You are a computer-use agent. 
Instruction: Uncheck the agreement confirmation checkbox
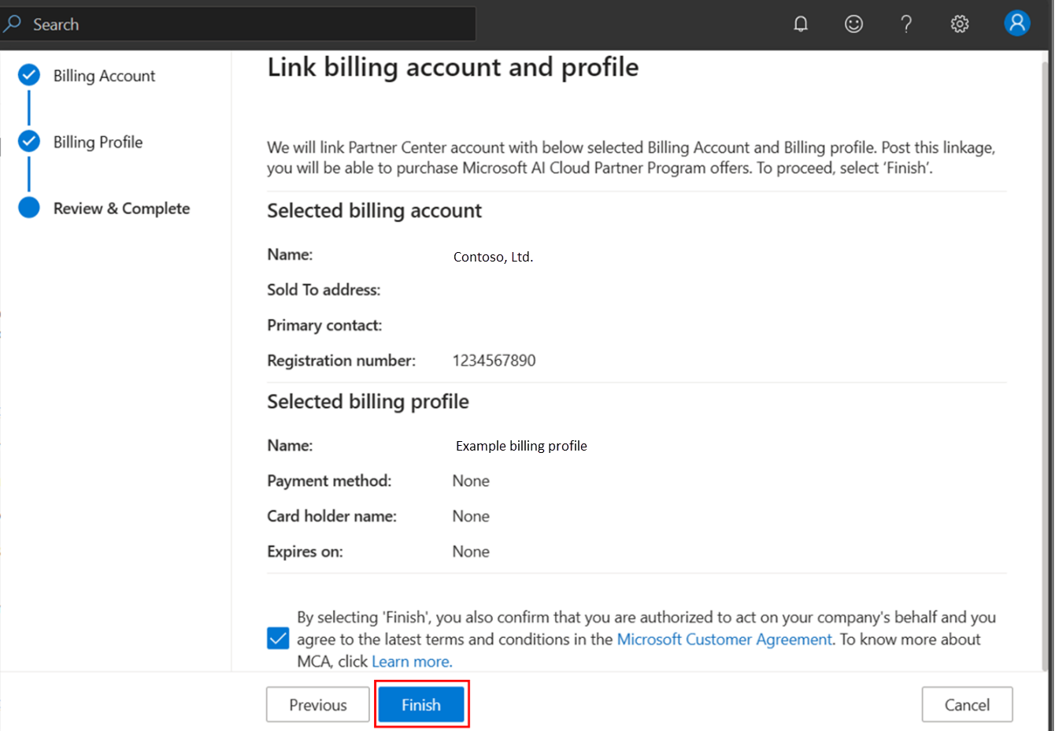click(278, 638)
